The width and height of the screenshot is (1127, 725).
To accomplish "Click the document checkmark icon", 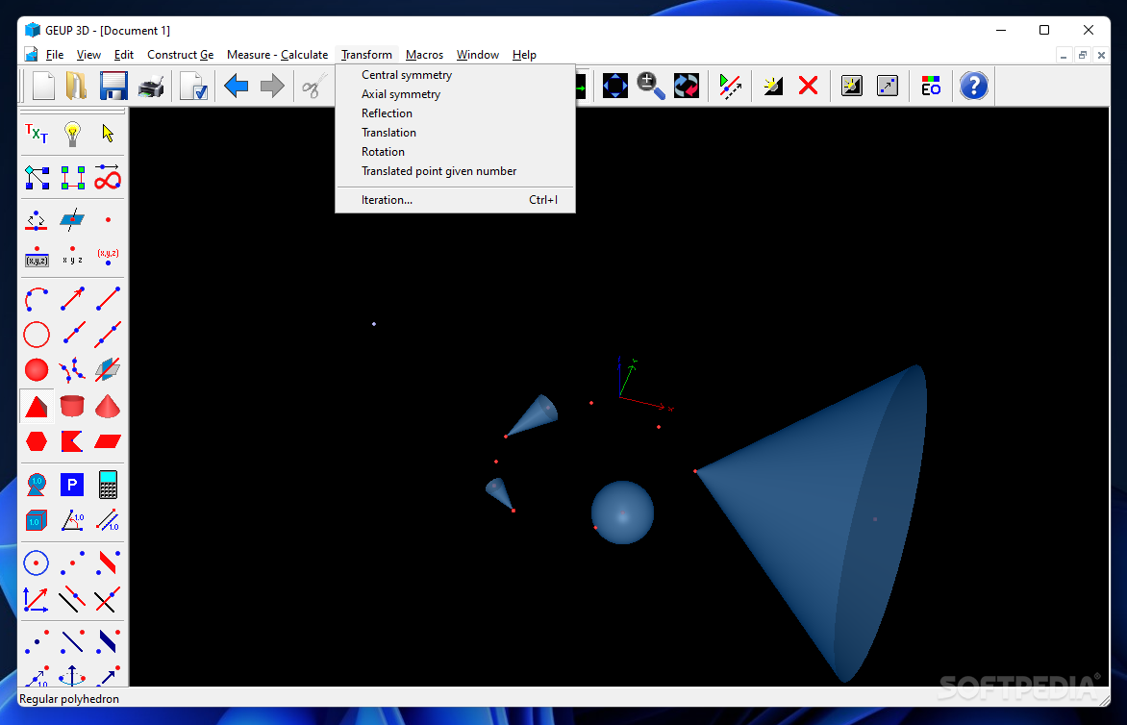I will tap(194, 87).
